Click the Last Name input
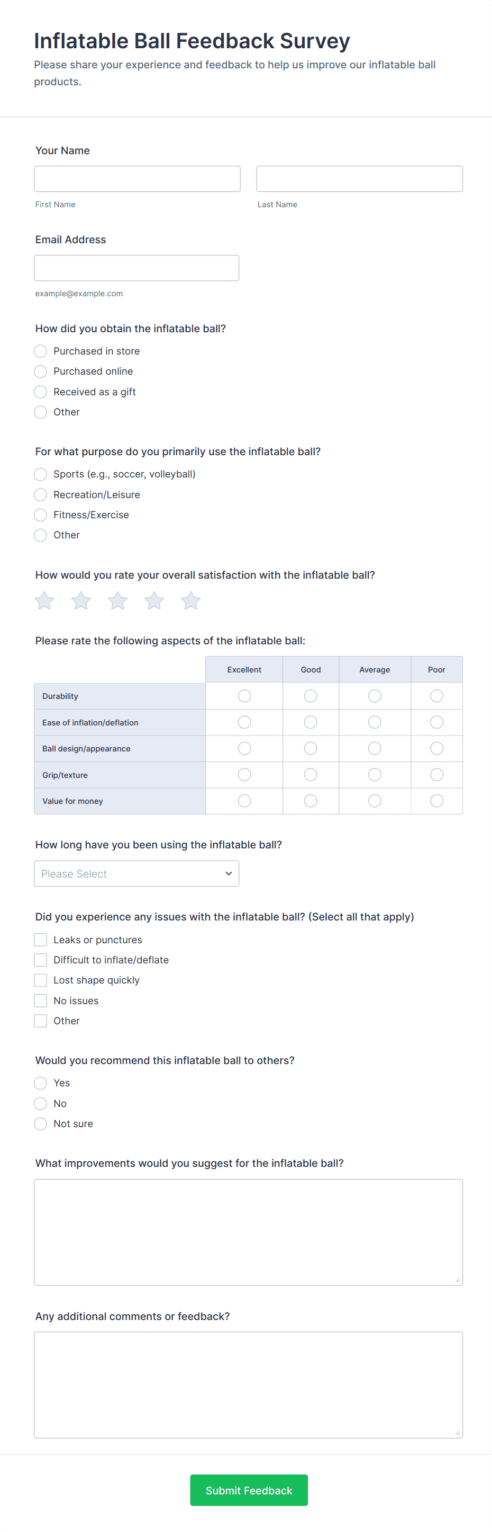Image resolution: width=492 pixels, height=1532 pixels. [x=359, y=179]
